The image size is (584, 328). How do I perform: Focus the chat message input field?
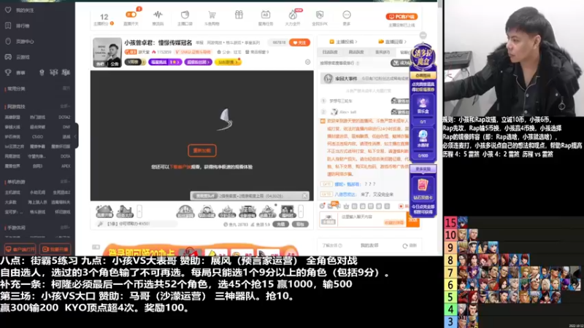pyautogui.click(x=371, y=220)
